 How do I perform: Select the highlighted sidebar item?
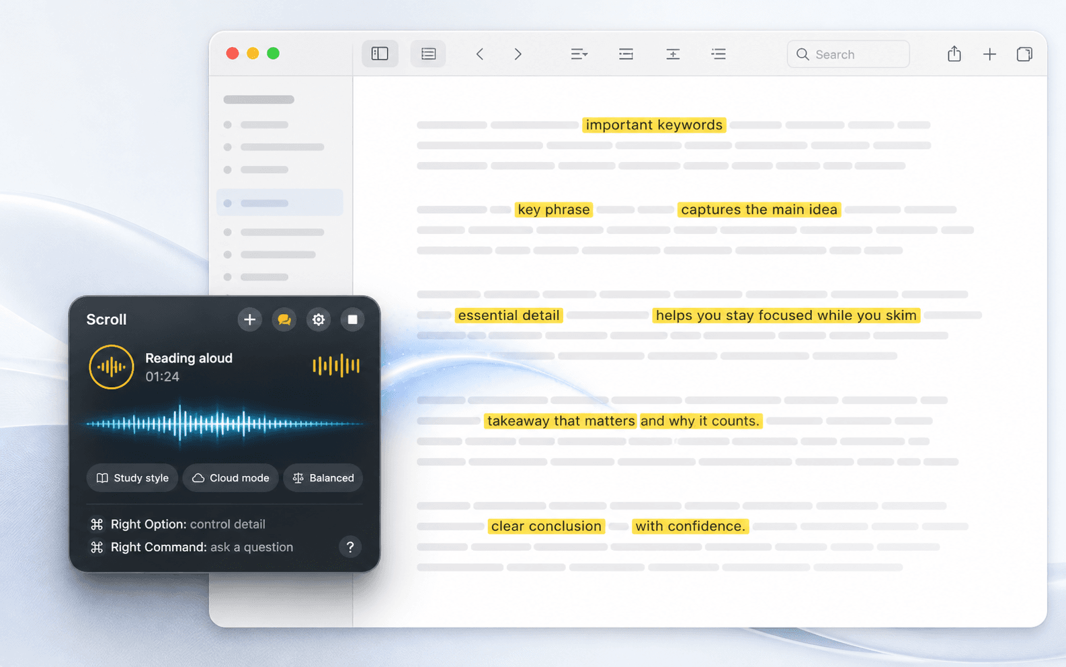tap(280, 202)
